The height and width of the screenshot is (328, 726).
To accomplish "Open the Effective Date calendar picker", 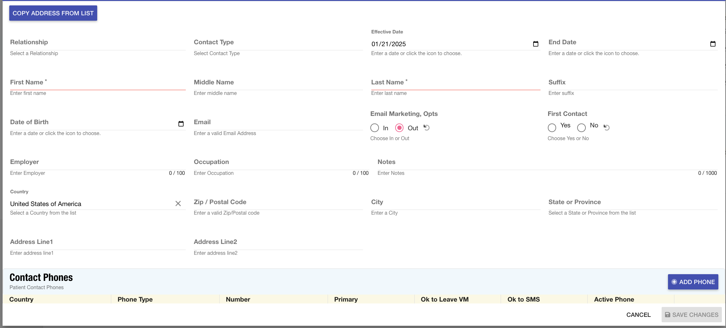I will coord(535,44).
